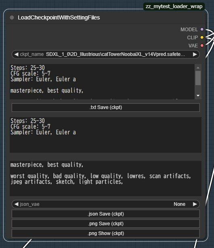Click the CLIP output socket
Screen dimensions: 214x248
tap(202, 38)
